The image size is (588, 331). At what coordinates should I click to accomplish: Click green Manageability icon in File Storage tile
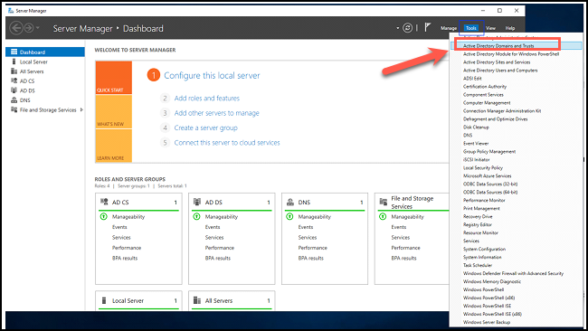tap(383, 216)
